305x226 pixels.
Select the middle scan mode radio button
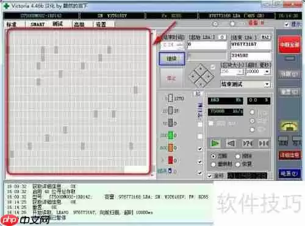[x=252, y=121]
